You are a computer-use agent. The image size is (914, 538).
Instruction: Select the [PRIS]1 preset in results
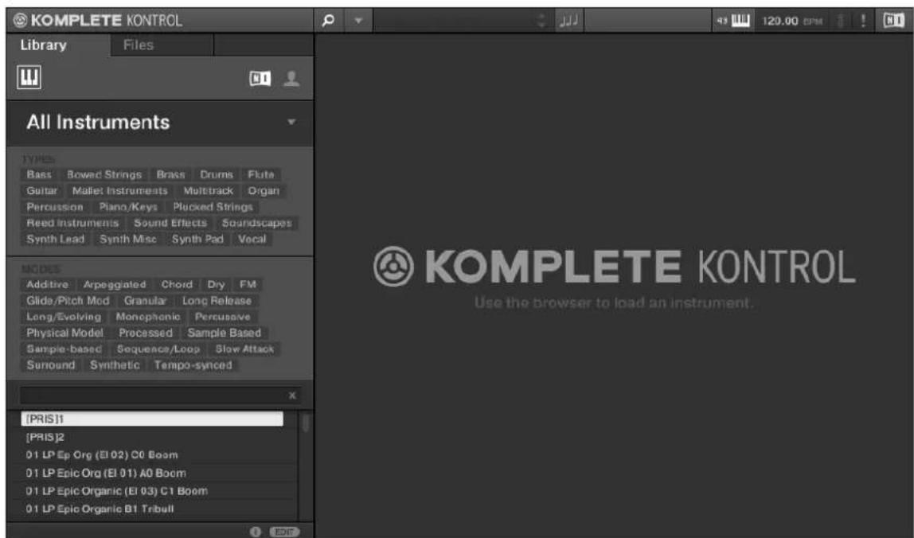pos(152,419)
